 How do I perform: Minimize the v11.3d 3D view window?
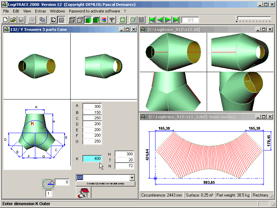[x=258, y=29]
